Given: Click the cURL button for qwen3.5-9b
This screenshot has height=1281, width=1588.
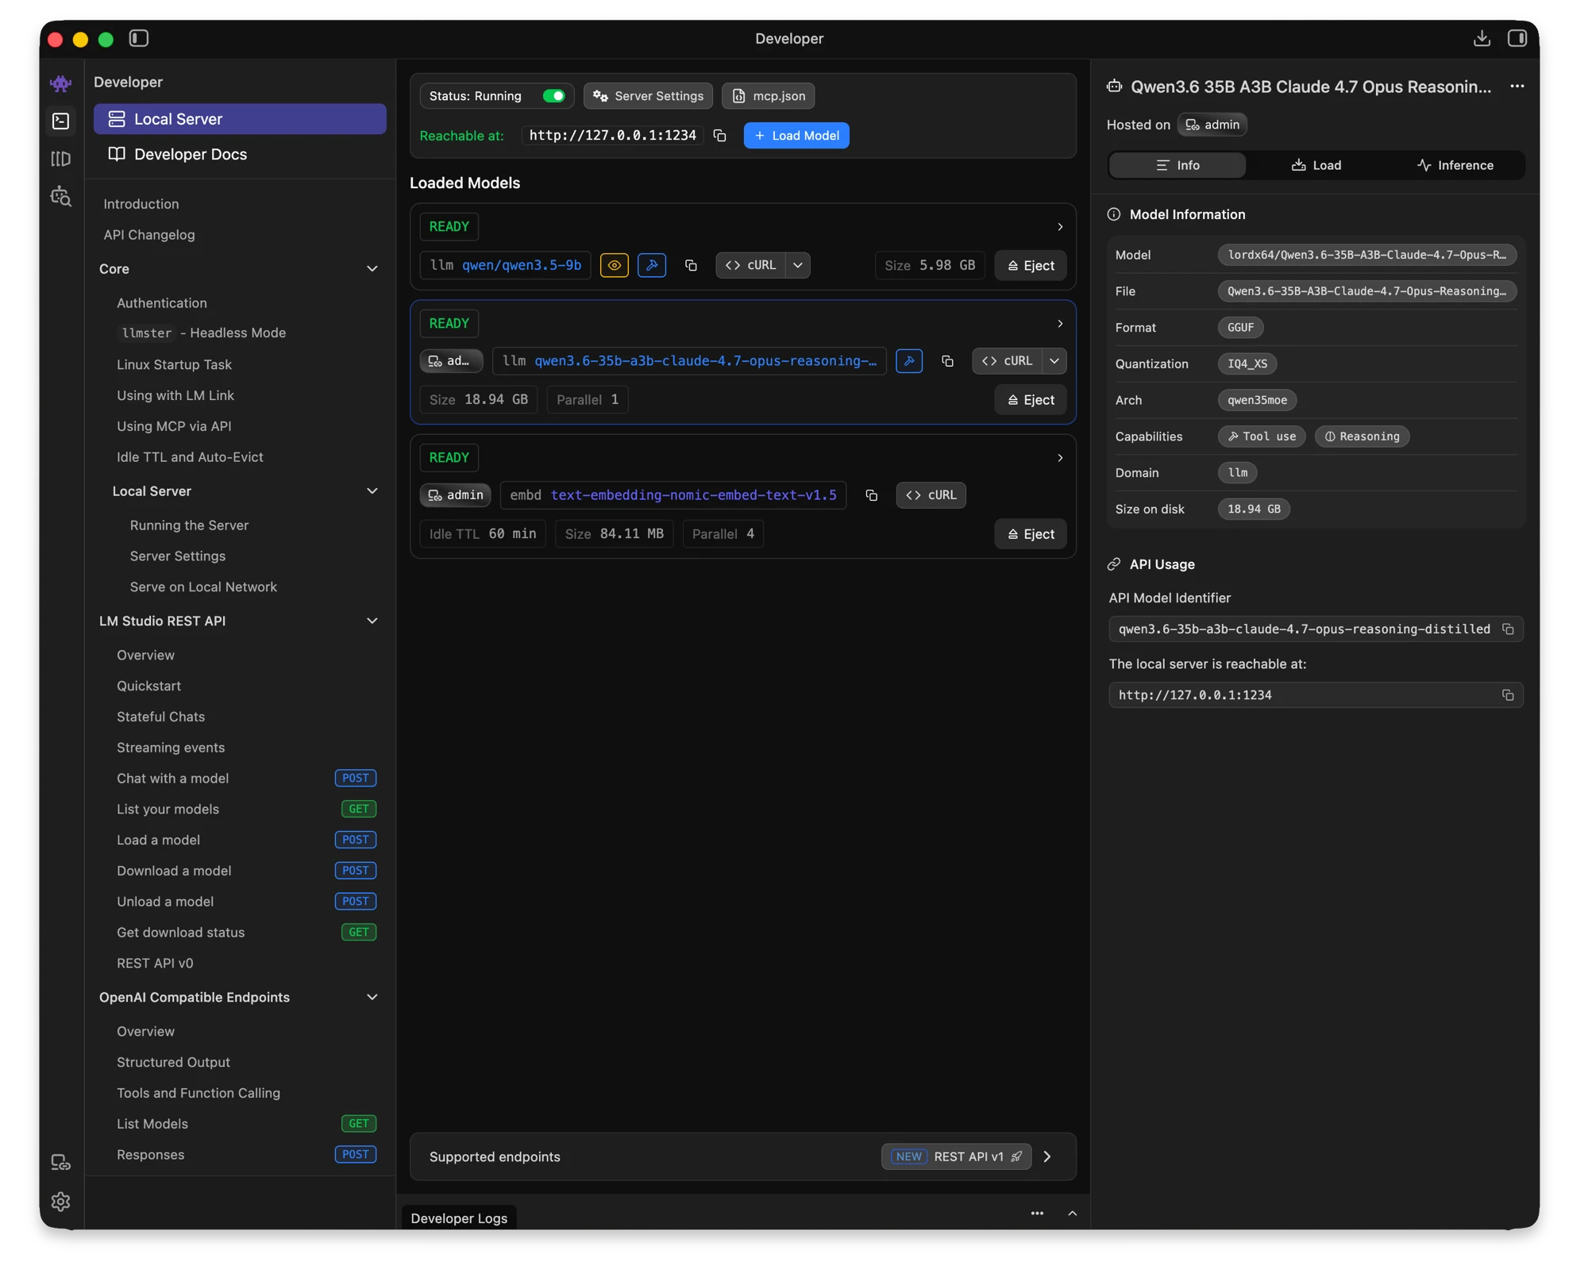Looking at the screenshot, I should (750, 265).
